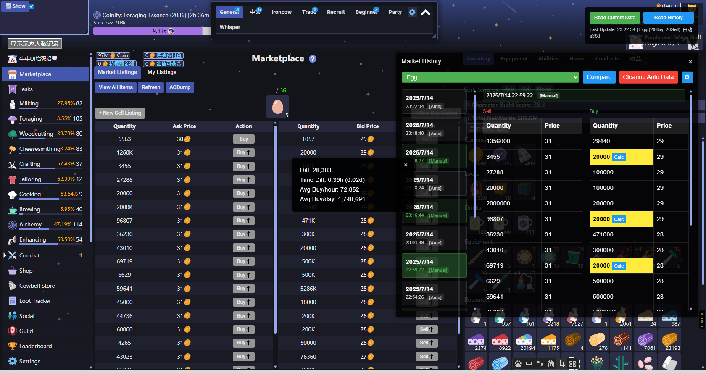706x373 pixels.
Task: Open the Recruit chat tab
Action: tap(336, 12)
